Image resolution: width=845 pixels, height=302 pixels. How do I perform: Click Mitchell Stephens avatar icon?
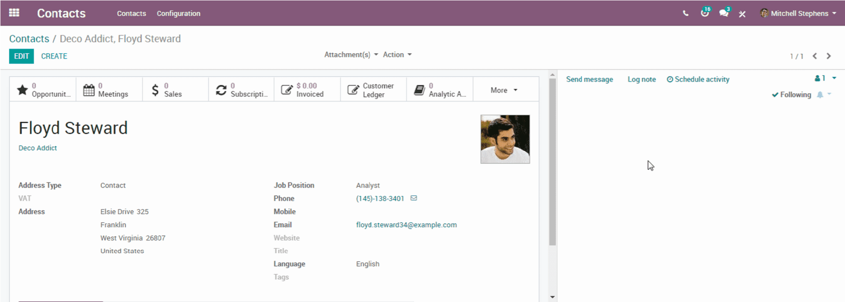pyautogui.click(x=764, y=13)
